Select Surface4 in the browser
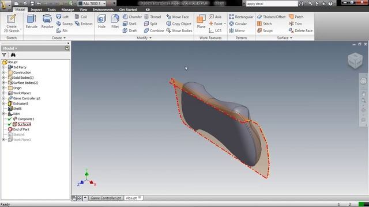The image size is (369, 207). pyautogui.click(x=24, y=124)
